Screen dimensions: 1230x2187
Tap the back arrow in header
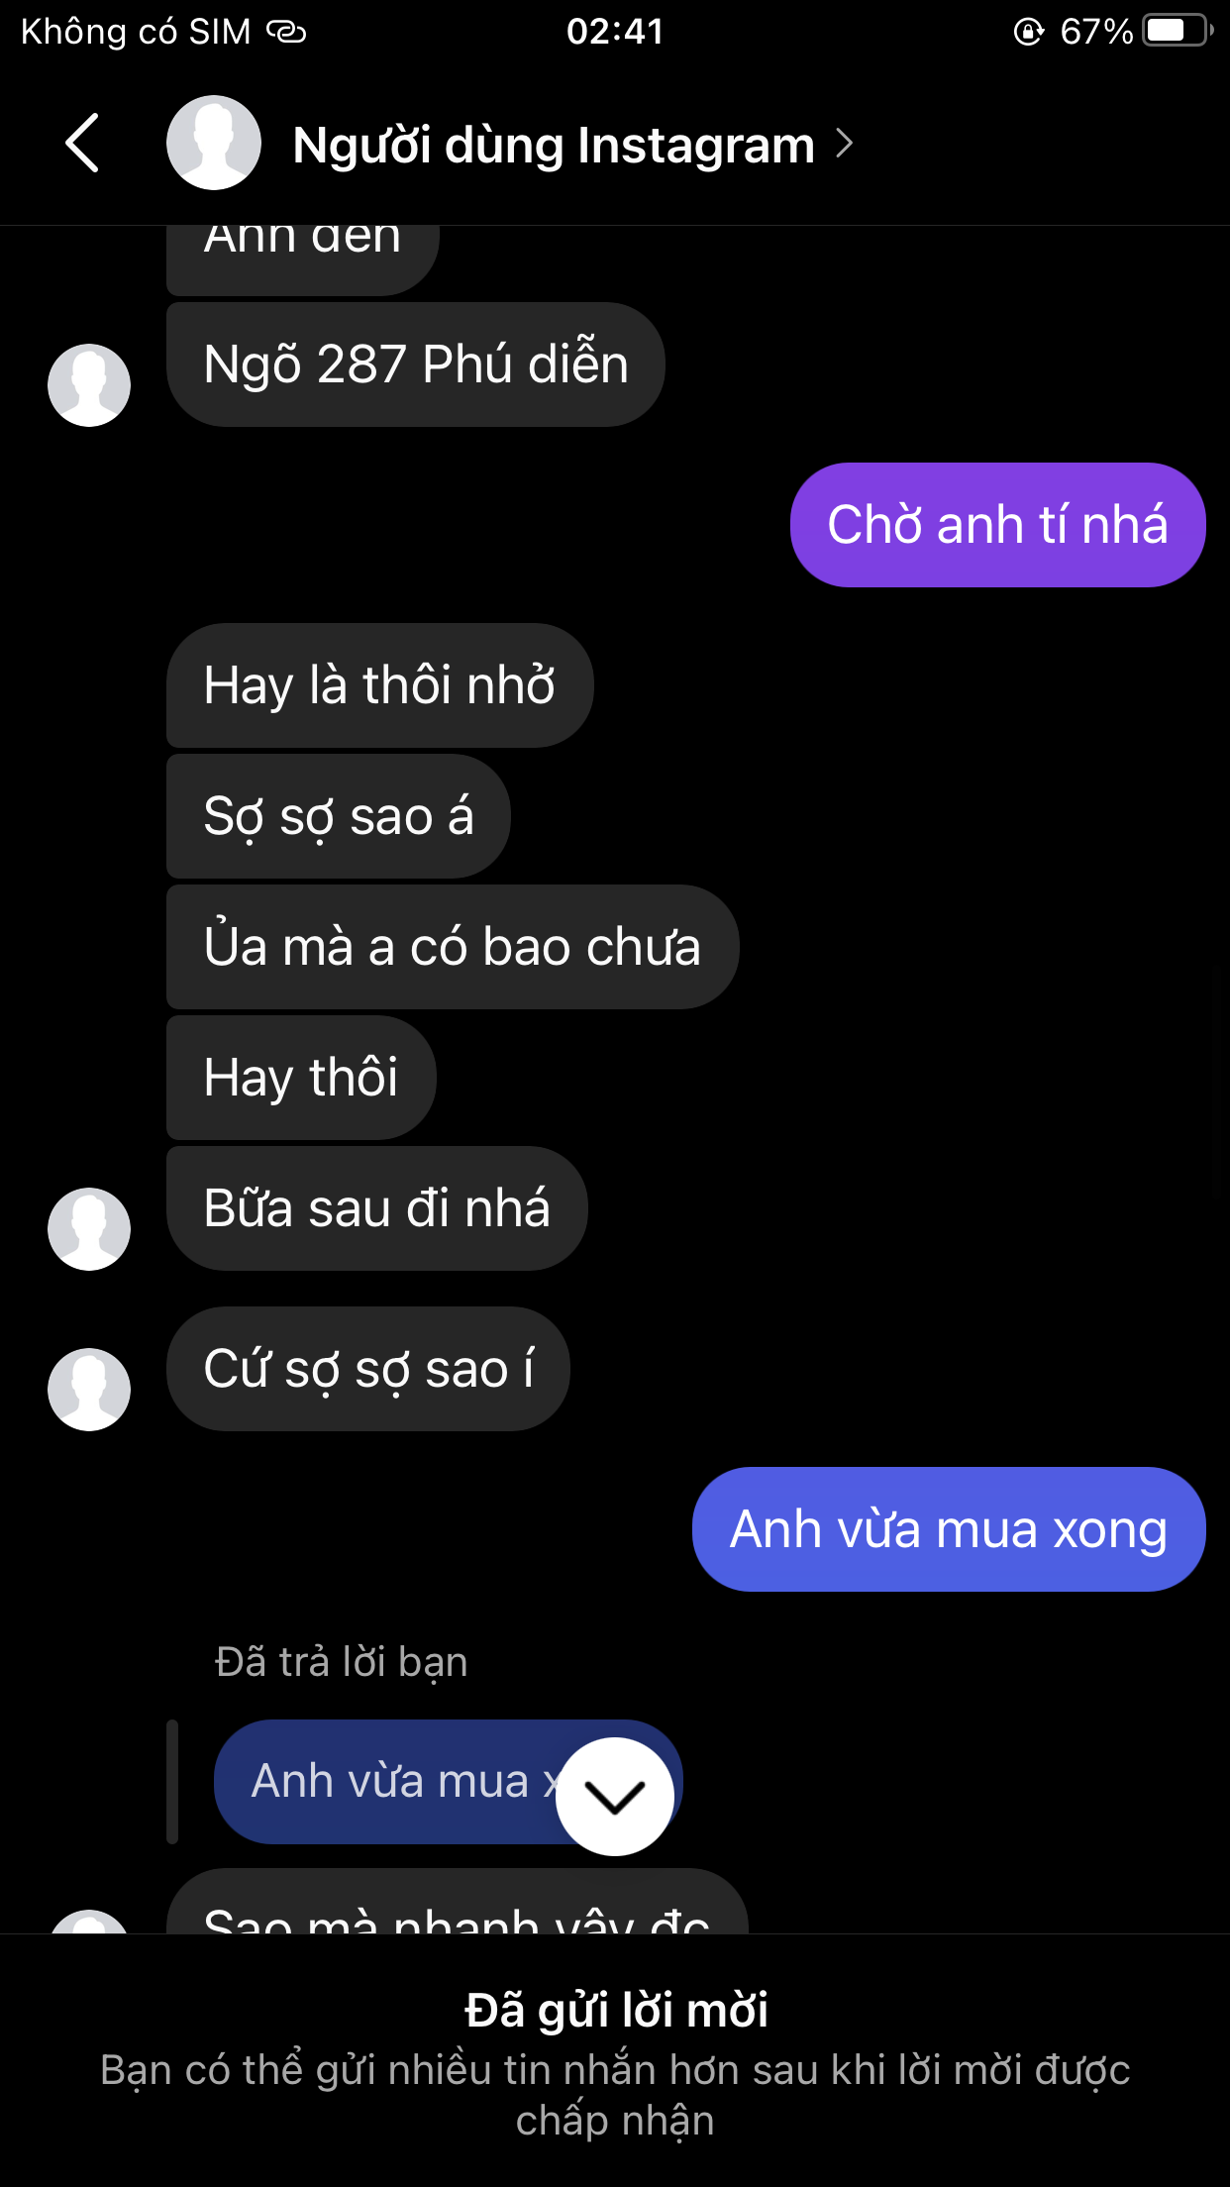83,143
